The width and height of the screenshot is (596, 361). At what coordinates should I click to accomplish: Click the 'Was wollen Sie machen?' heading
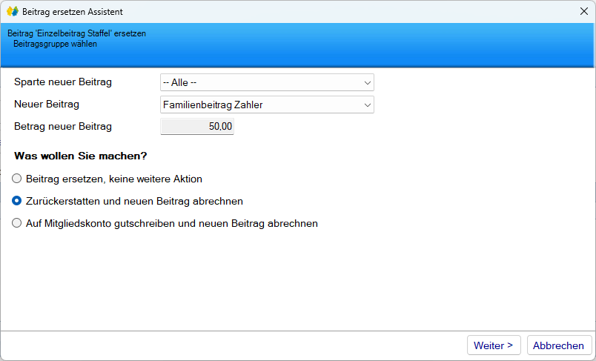click(x=81, y=156)
